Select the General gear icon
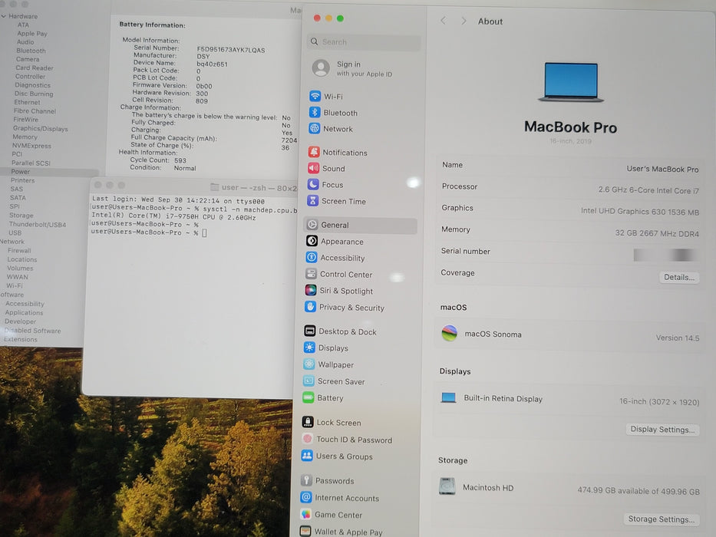The width and height of the screenshot is (716, 537). coord(312,225)
